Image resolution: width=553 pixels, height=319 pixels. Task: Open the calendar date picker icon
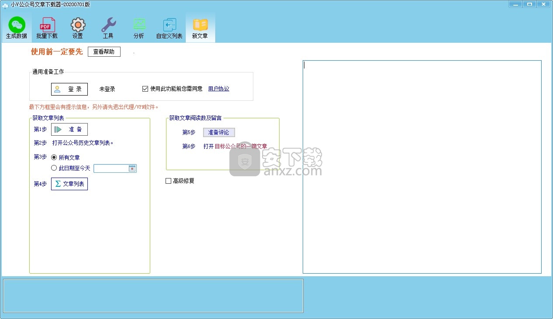point(132,168)
